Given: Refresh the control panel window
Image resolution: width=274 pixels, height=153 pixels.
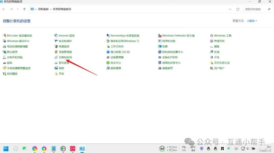Looking at the screenshot, I should click(238, 9).
